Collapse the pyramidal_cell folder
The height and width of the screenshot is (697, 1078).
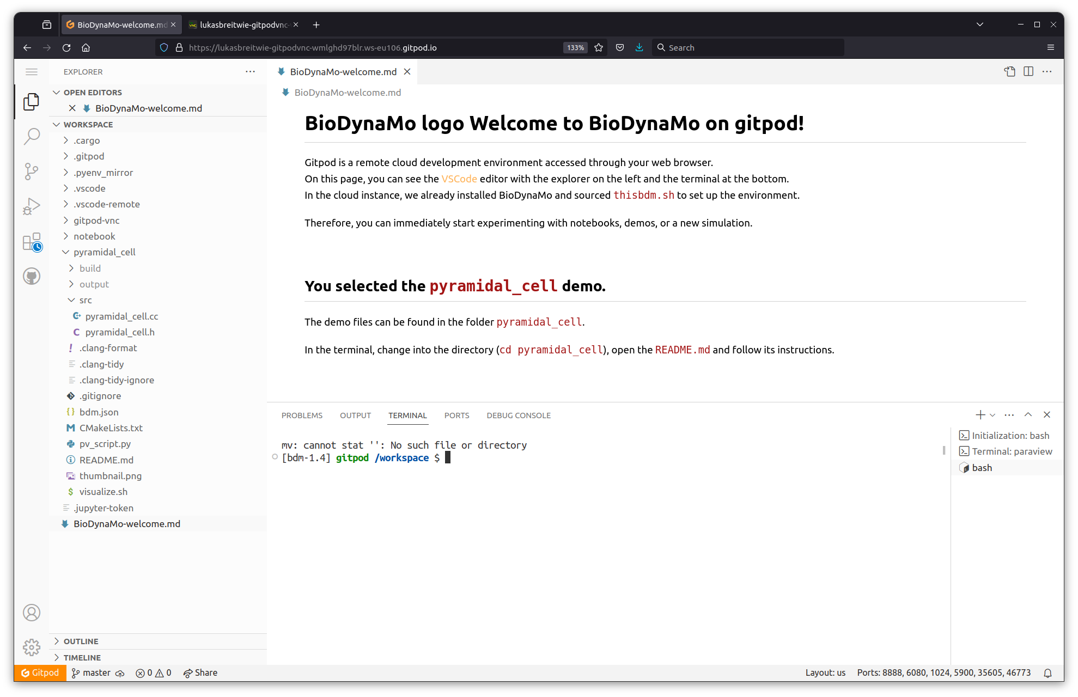pyautogui.click(x=104, y=252)
